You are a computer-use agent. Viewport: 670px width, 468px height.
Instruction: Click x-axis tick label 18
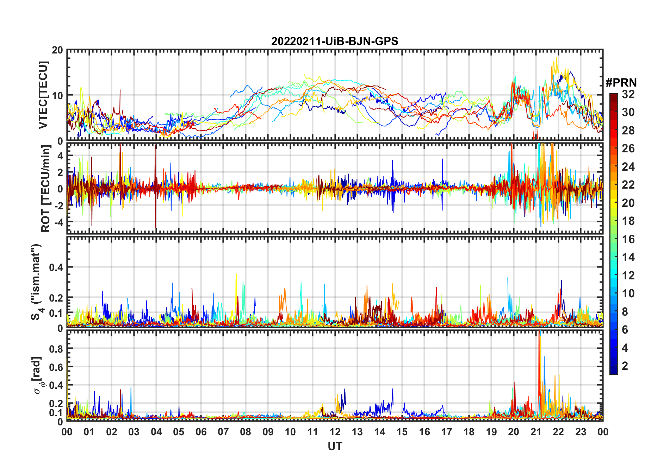tap(469, 432)
